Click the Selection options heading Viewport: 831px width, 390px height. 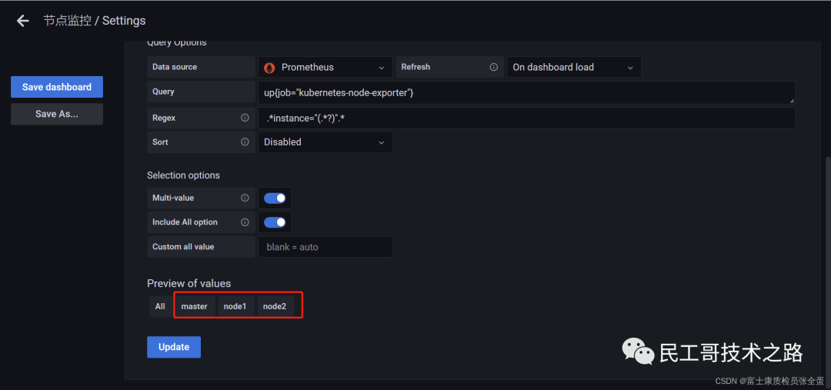pyautogui.click(x=183, y=175)
